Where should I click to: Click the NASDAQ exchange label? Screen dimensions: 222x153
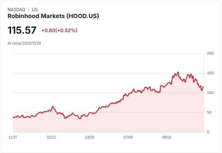[16, 10]
